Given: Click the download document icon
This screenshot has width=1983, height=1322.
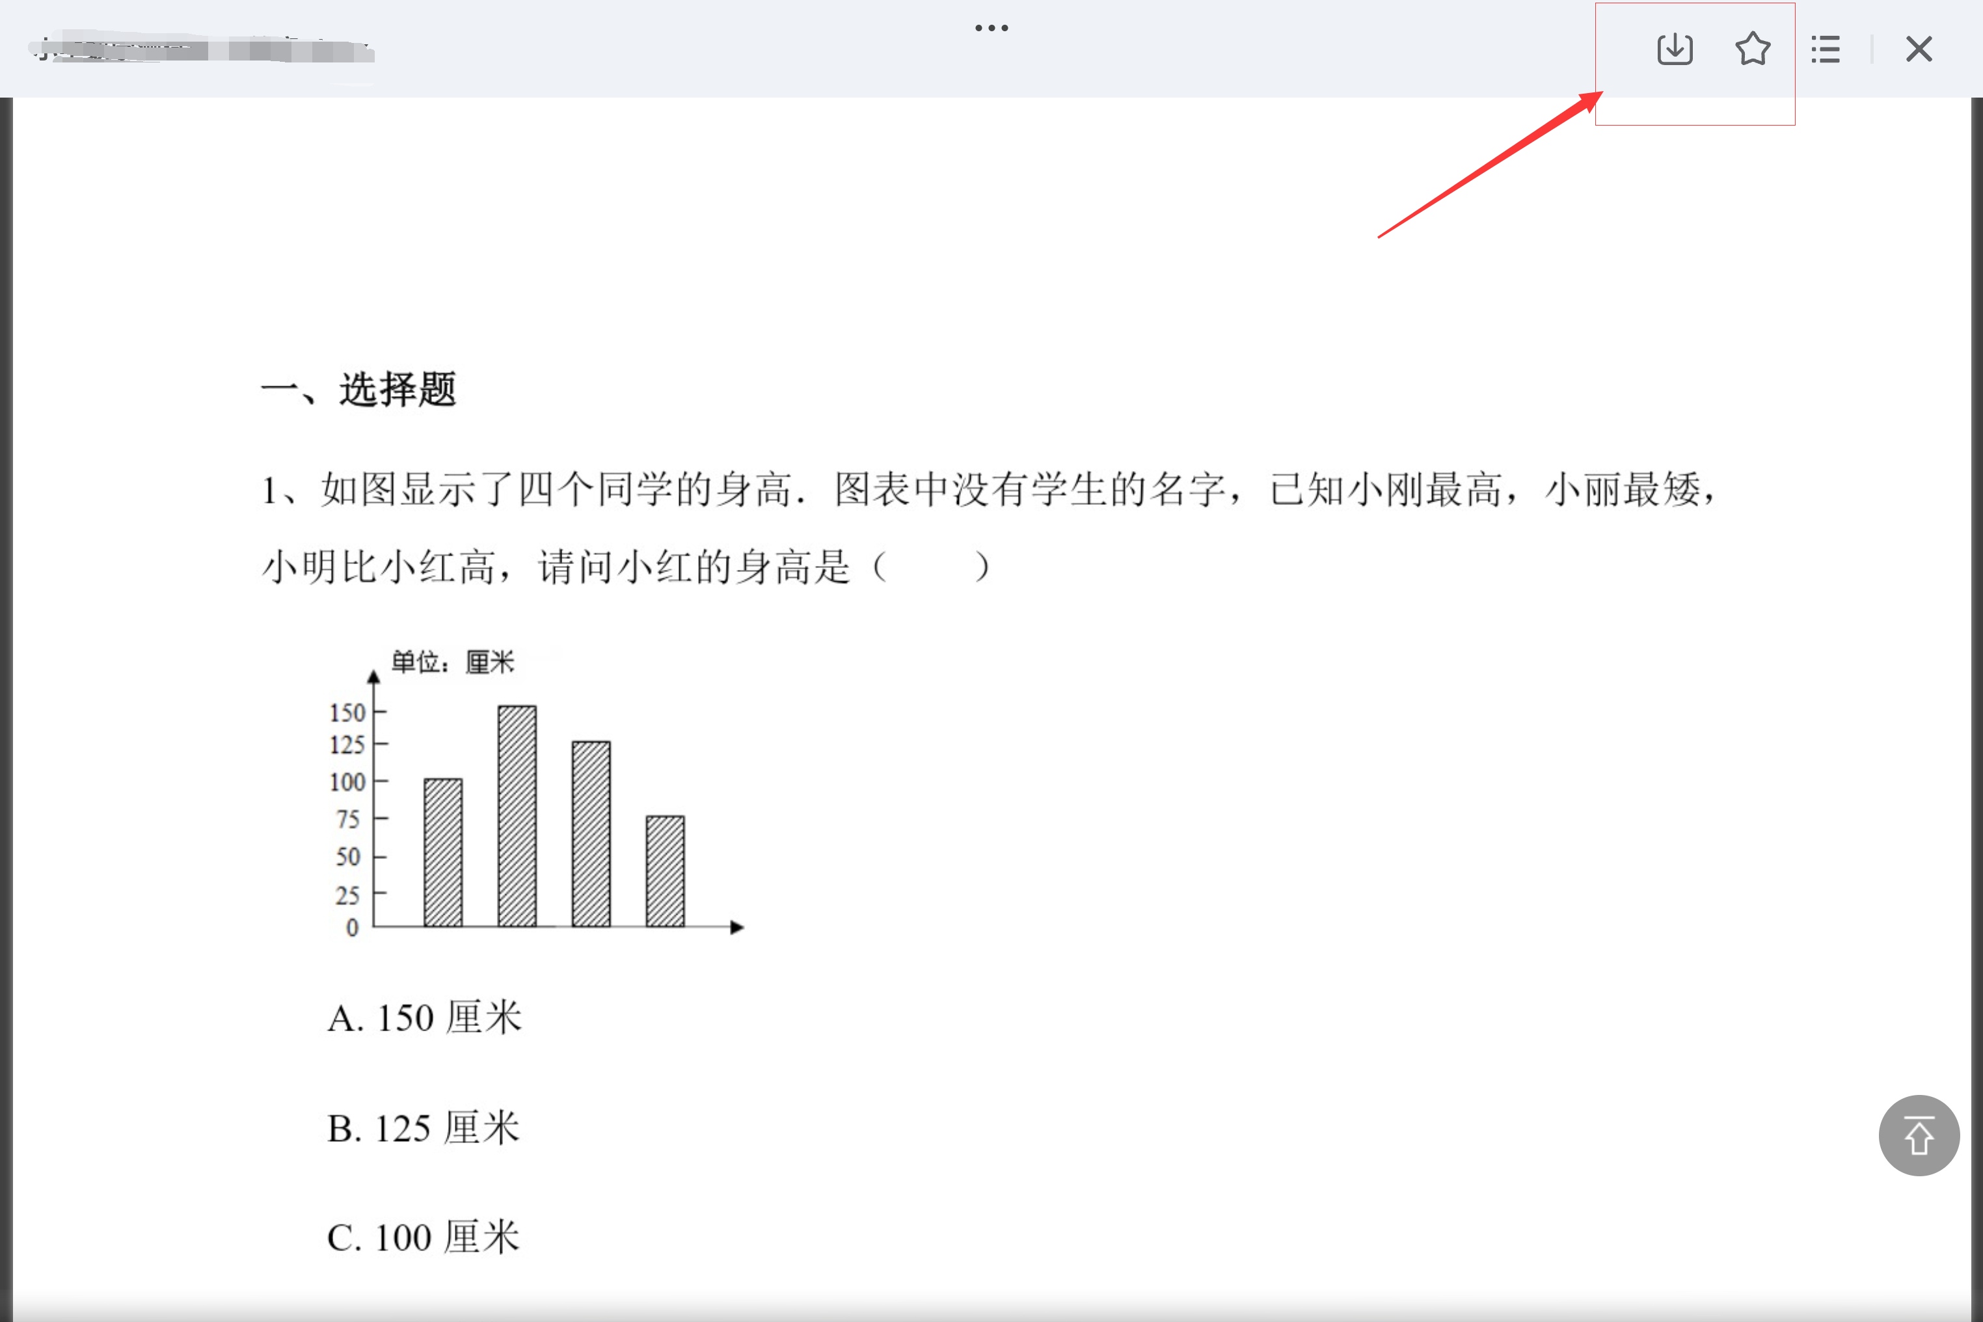Looking at the screenshot, I should click(1675, 49).
